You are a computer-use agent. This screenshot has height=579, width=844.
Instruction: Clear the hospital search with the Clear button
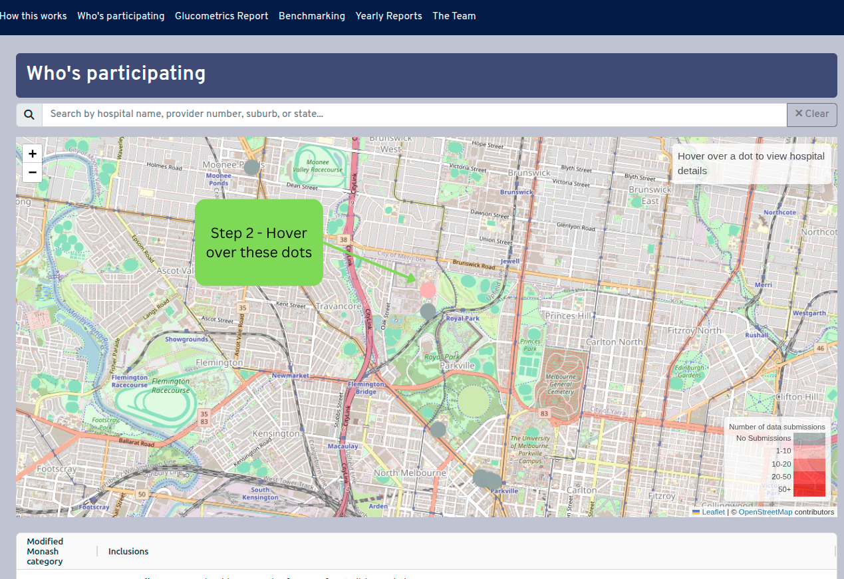click(x=811, y=114)
